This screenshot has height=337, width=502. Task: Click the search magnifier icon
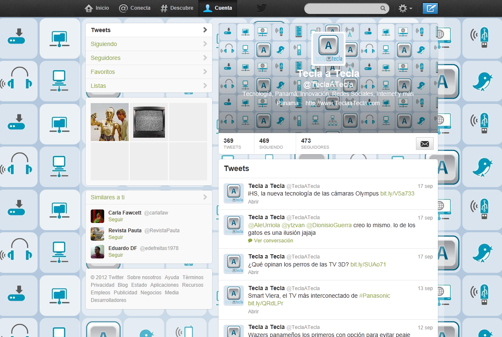click(383, 8)
